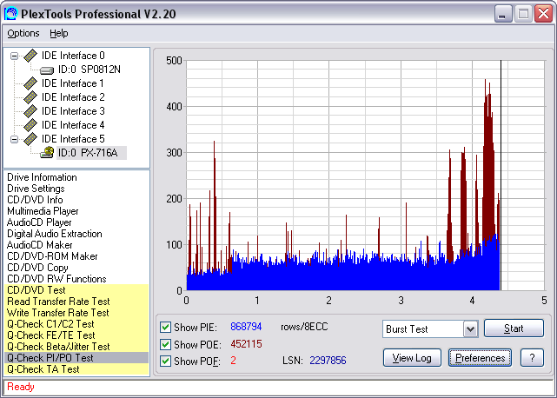The height and width of the screenshot is (398, 557).
Task: Select IDE Interface 4 label in tree
Action: (73, 125)
